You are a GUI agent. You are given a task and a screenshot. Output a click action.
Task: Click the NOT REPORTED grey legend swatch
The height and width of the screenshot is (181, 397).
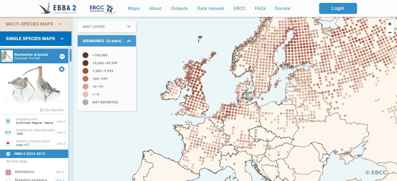coord(85,102)
